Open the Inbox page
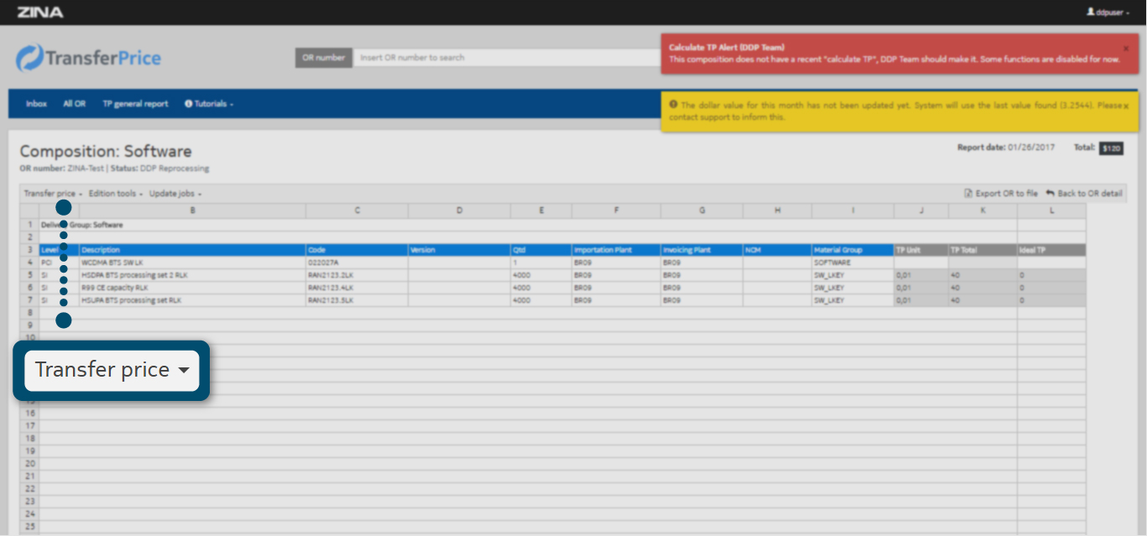 [36, 104]
